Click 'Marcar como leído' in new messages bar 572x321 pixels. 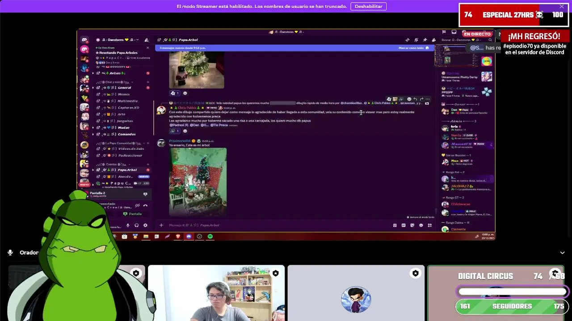coord(413,48)
